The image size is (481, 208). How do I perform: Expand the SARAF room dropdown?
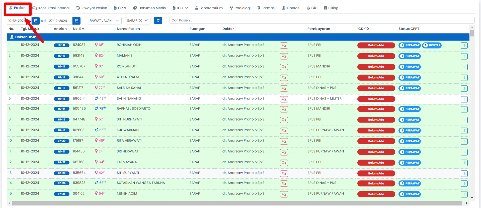(x=146, y=20)
